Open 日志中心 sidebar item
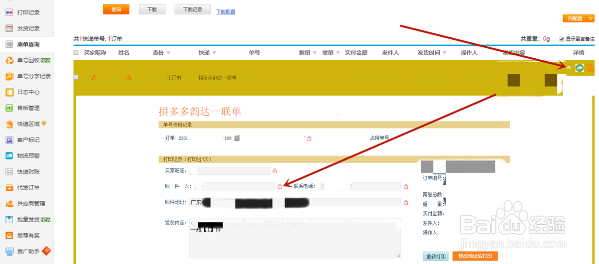The height and width of the screenshot is (264, 599). (x=28, y=92)
